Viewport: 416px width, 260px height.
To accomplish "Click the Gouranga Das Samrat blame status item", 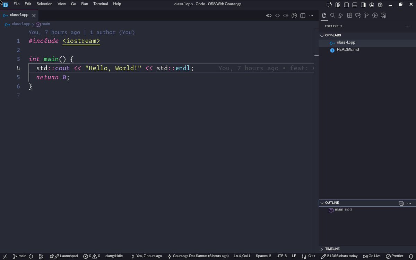I will pos(198,256).
